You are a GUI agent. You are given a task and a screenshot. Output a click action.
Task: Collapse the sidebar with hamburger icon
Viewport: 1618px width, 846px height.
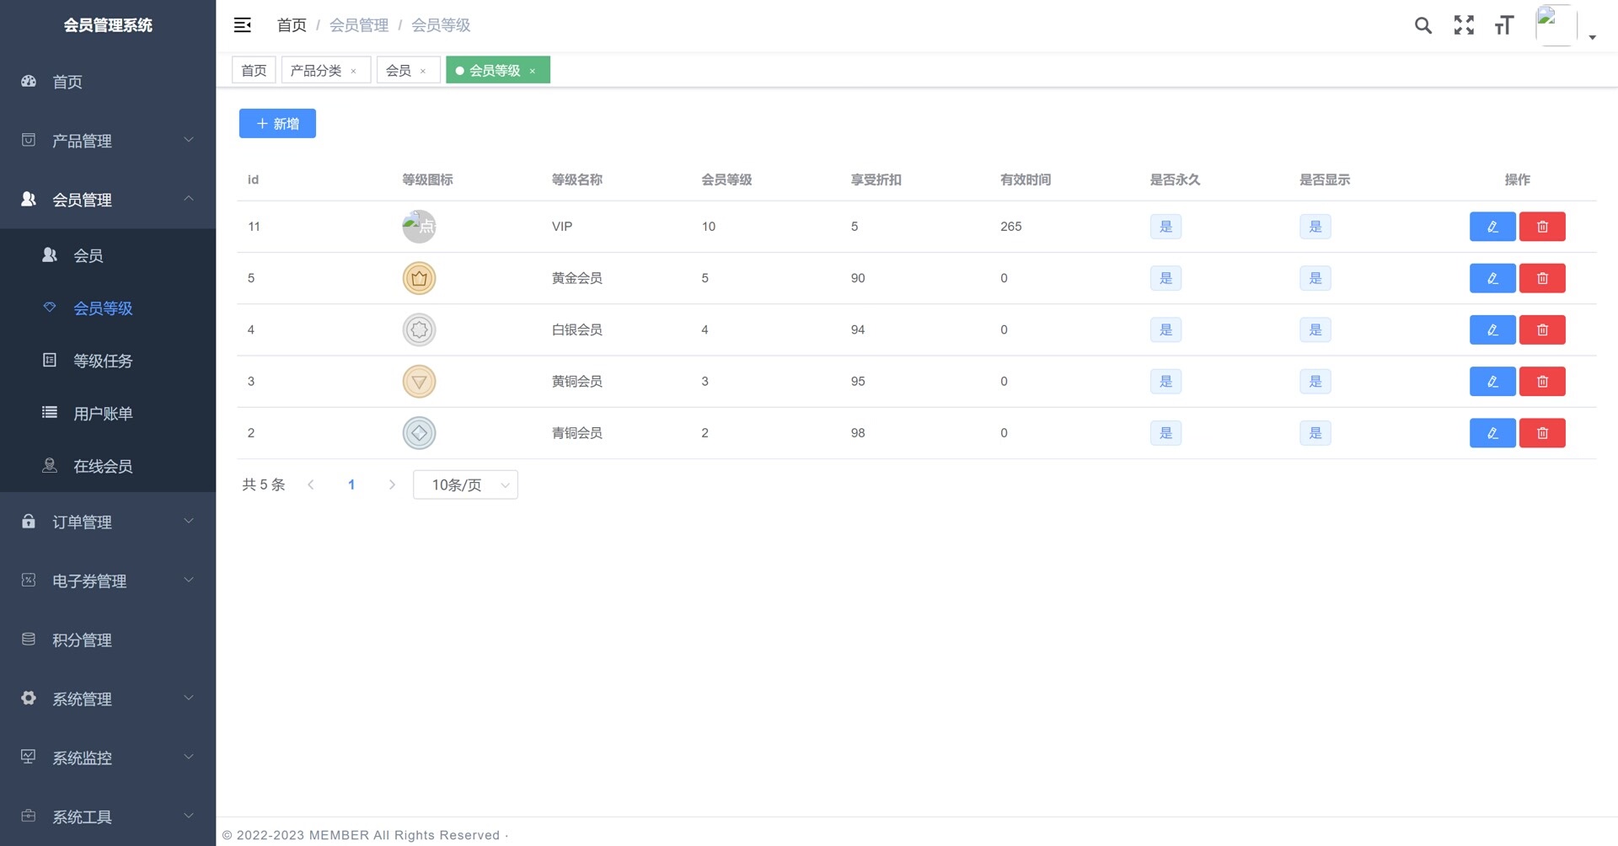(x=243, y=25)
